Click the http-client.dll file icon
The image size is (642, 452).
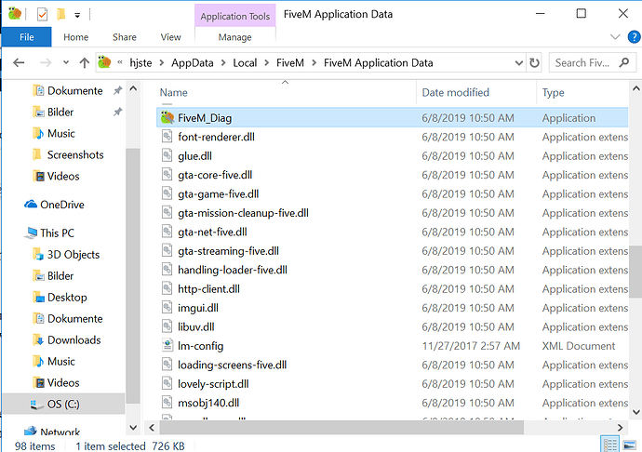tap(167, 288)
